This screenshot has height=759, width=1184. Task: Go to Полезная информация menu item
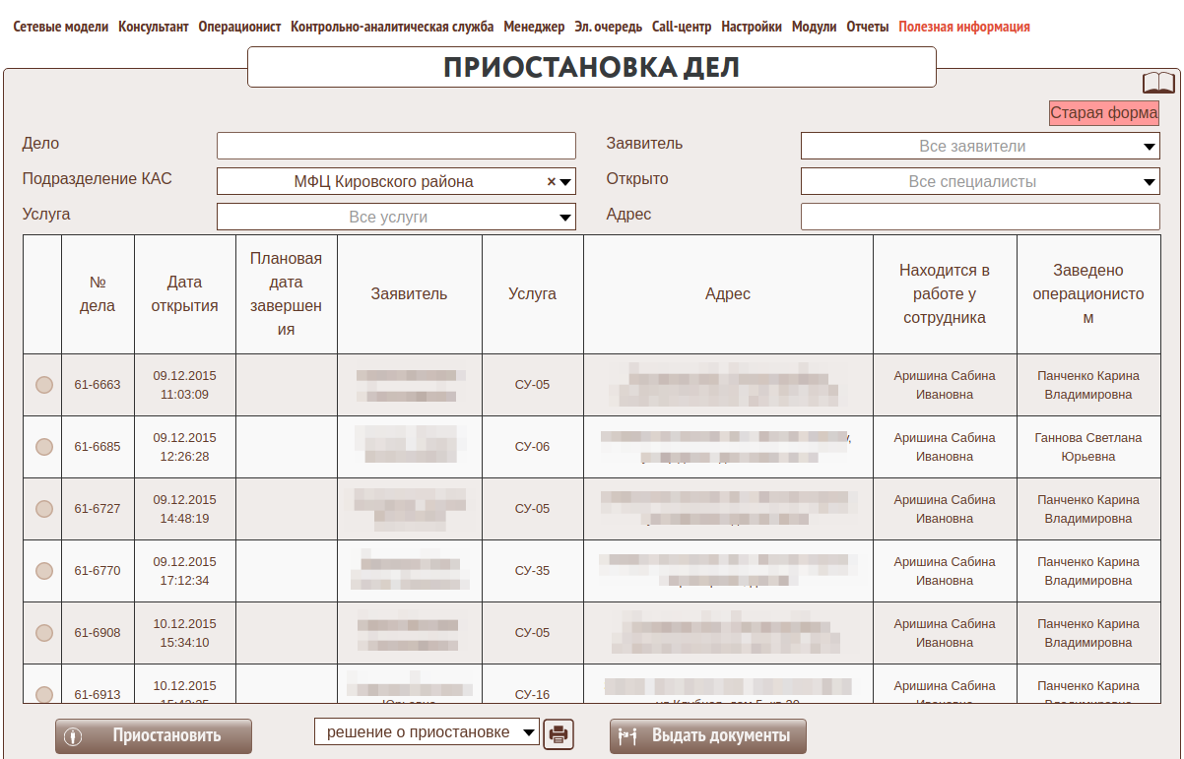[x=963, y=27]
